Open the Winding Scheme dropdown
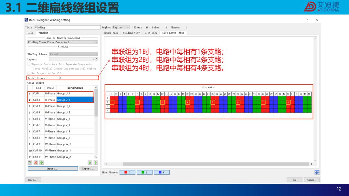Screen dimensions: 349x196 coord(74,54)
